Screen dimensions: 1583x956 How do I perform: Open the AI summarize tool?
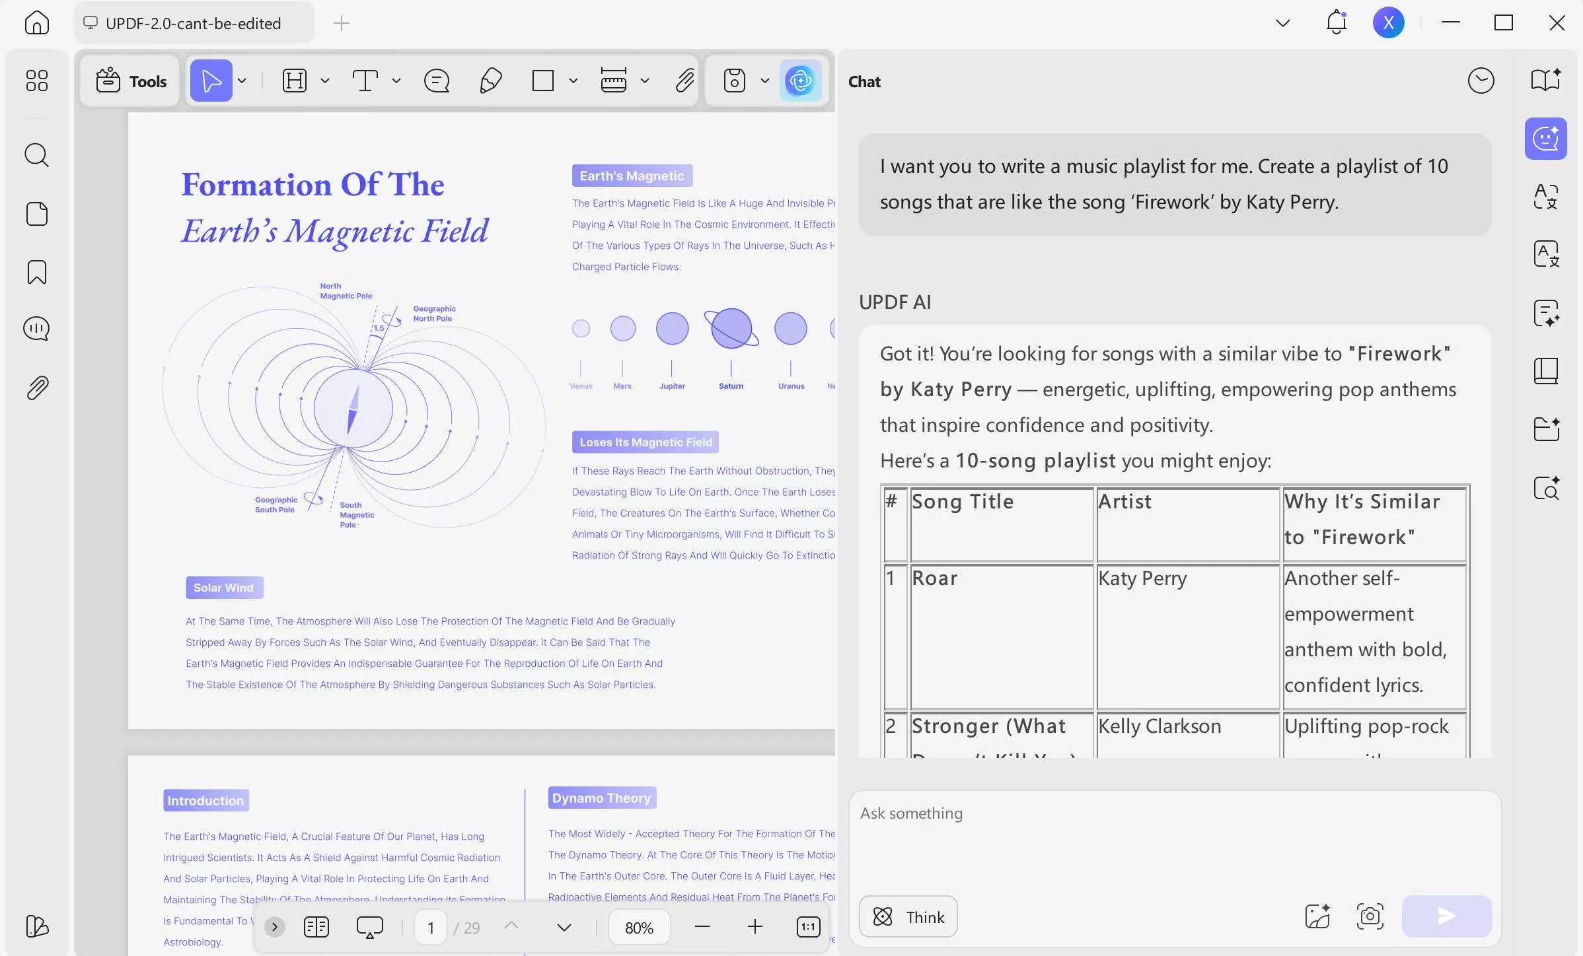1546,313
